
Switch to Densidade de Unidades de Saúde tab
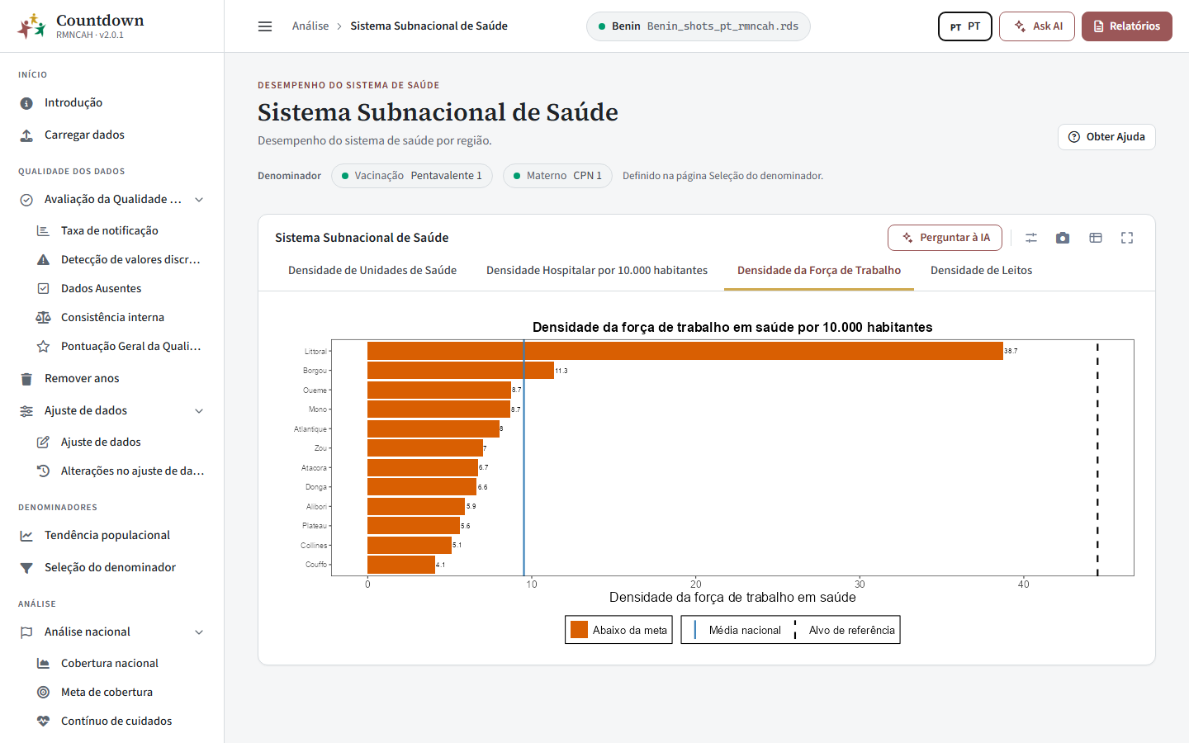(x=372, y=271)
